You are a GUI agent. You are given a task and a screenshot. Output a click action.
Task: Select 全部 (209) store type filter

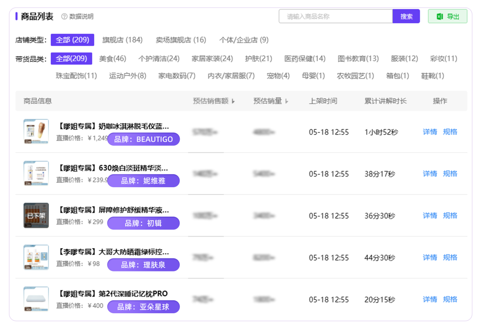73,40
